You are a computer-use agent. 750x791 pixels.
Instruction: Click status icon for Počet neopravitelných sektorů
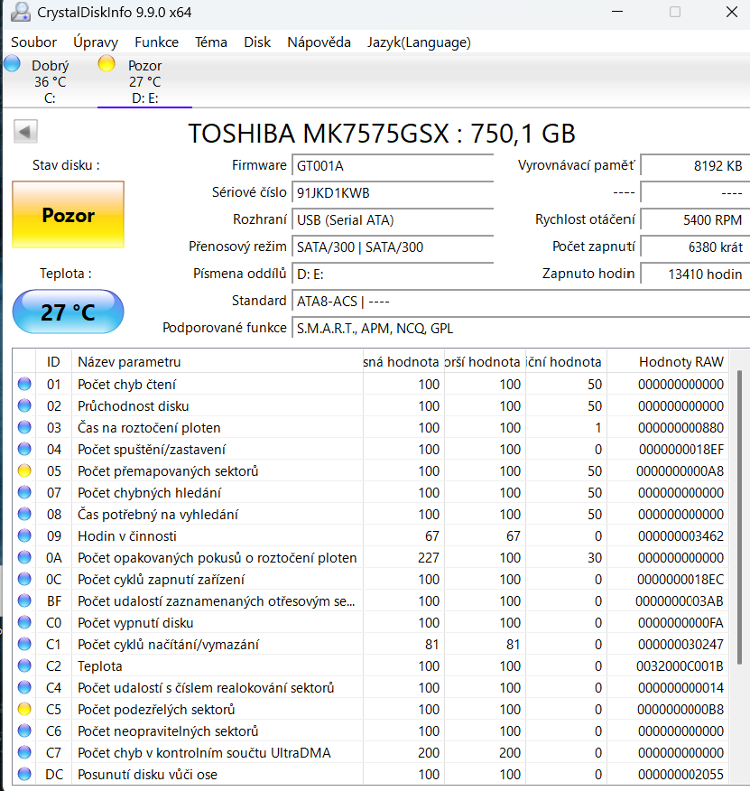pos(24,731)
